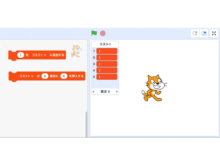Add an item with the list plus button
Image resolution: width=220 pixels, height=165 pixels.
pos(93,92)
